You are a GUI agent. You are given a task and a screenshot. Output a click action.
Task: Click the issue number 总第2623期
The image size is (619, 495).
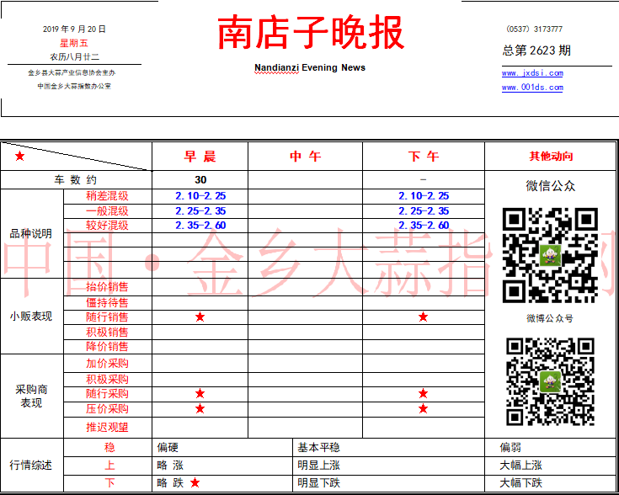[536, 51]
